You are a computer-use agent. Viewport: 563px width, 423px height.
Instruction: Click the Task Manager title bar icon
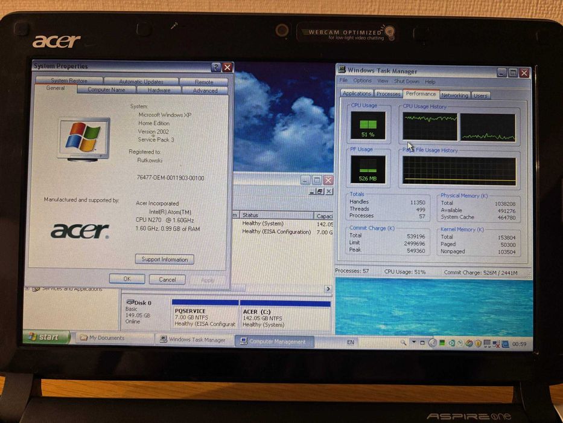tap(342, 69)
